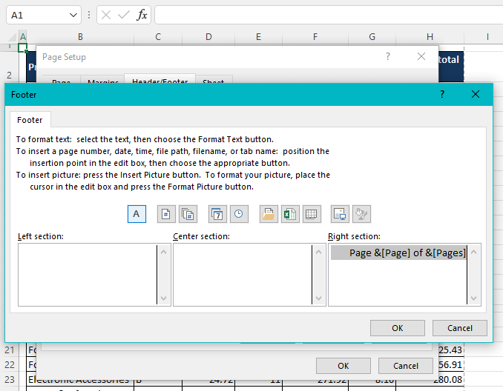Image resolution: width=503 pixels, height=391 pixels.
Task: Insert File Path button
Action: click(268, 214)
